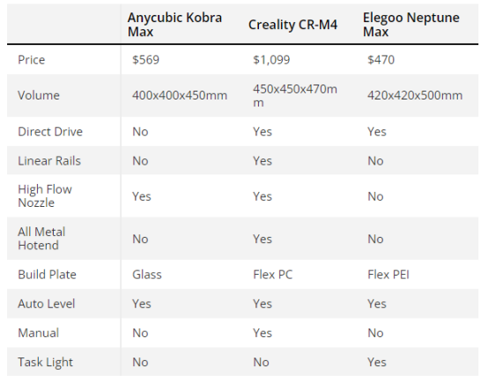Click the Flex PEI cell
Viewport: 488px width, 383px height.
(388, 275)
